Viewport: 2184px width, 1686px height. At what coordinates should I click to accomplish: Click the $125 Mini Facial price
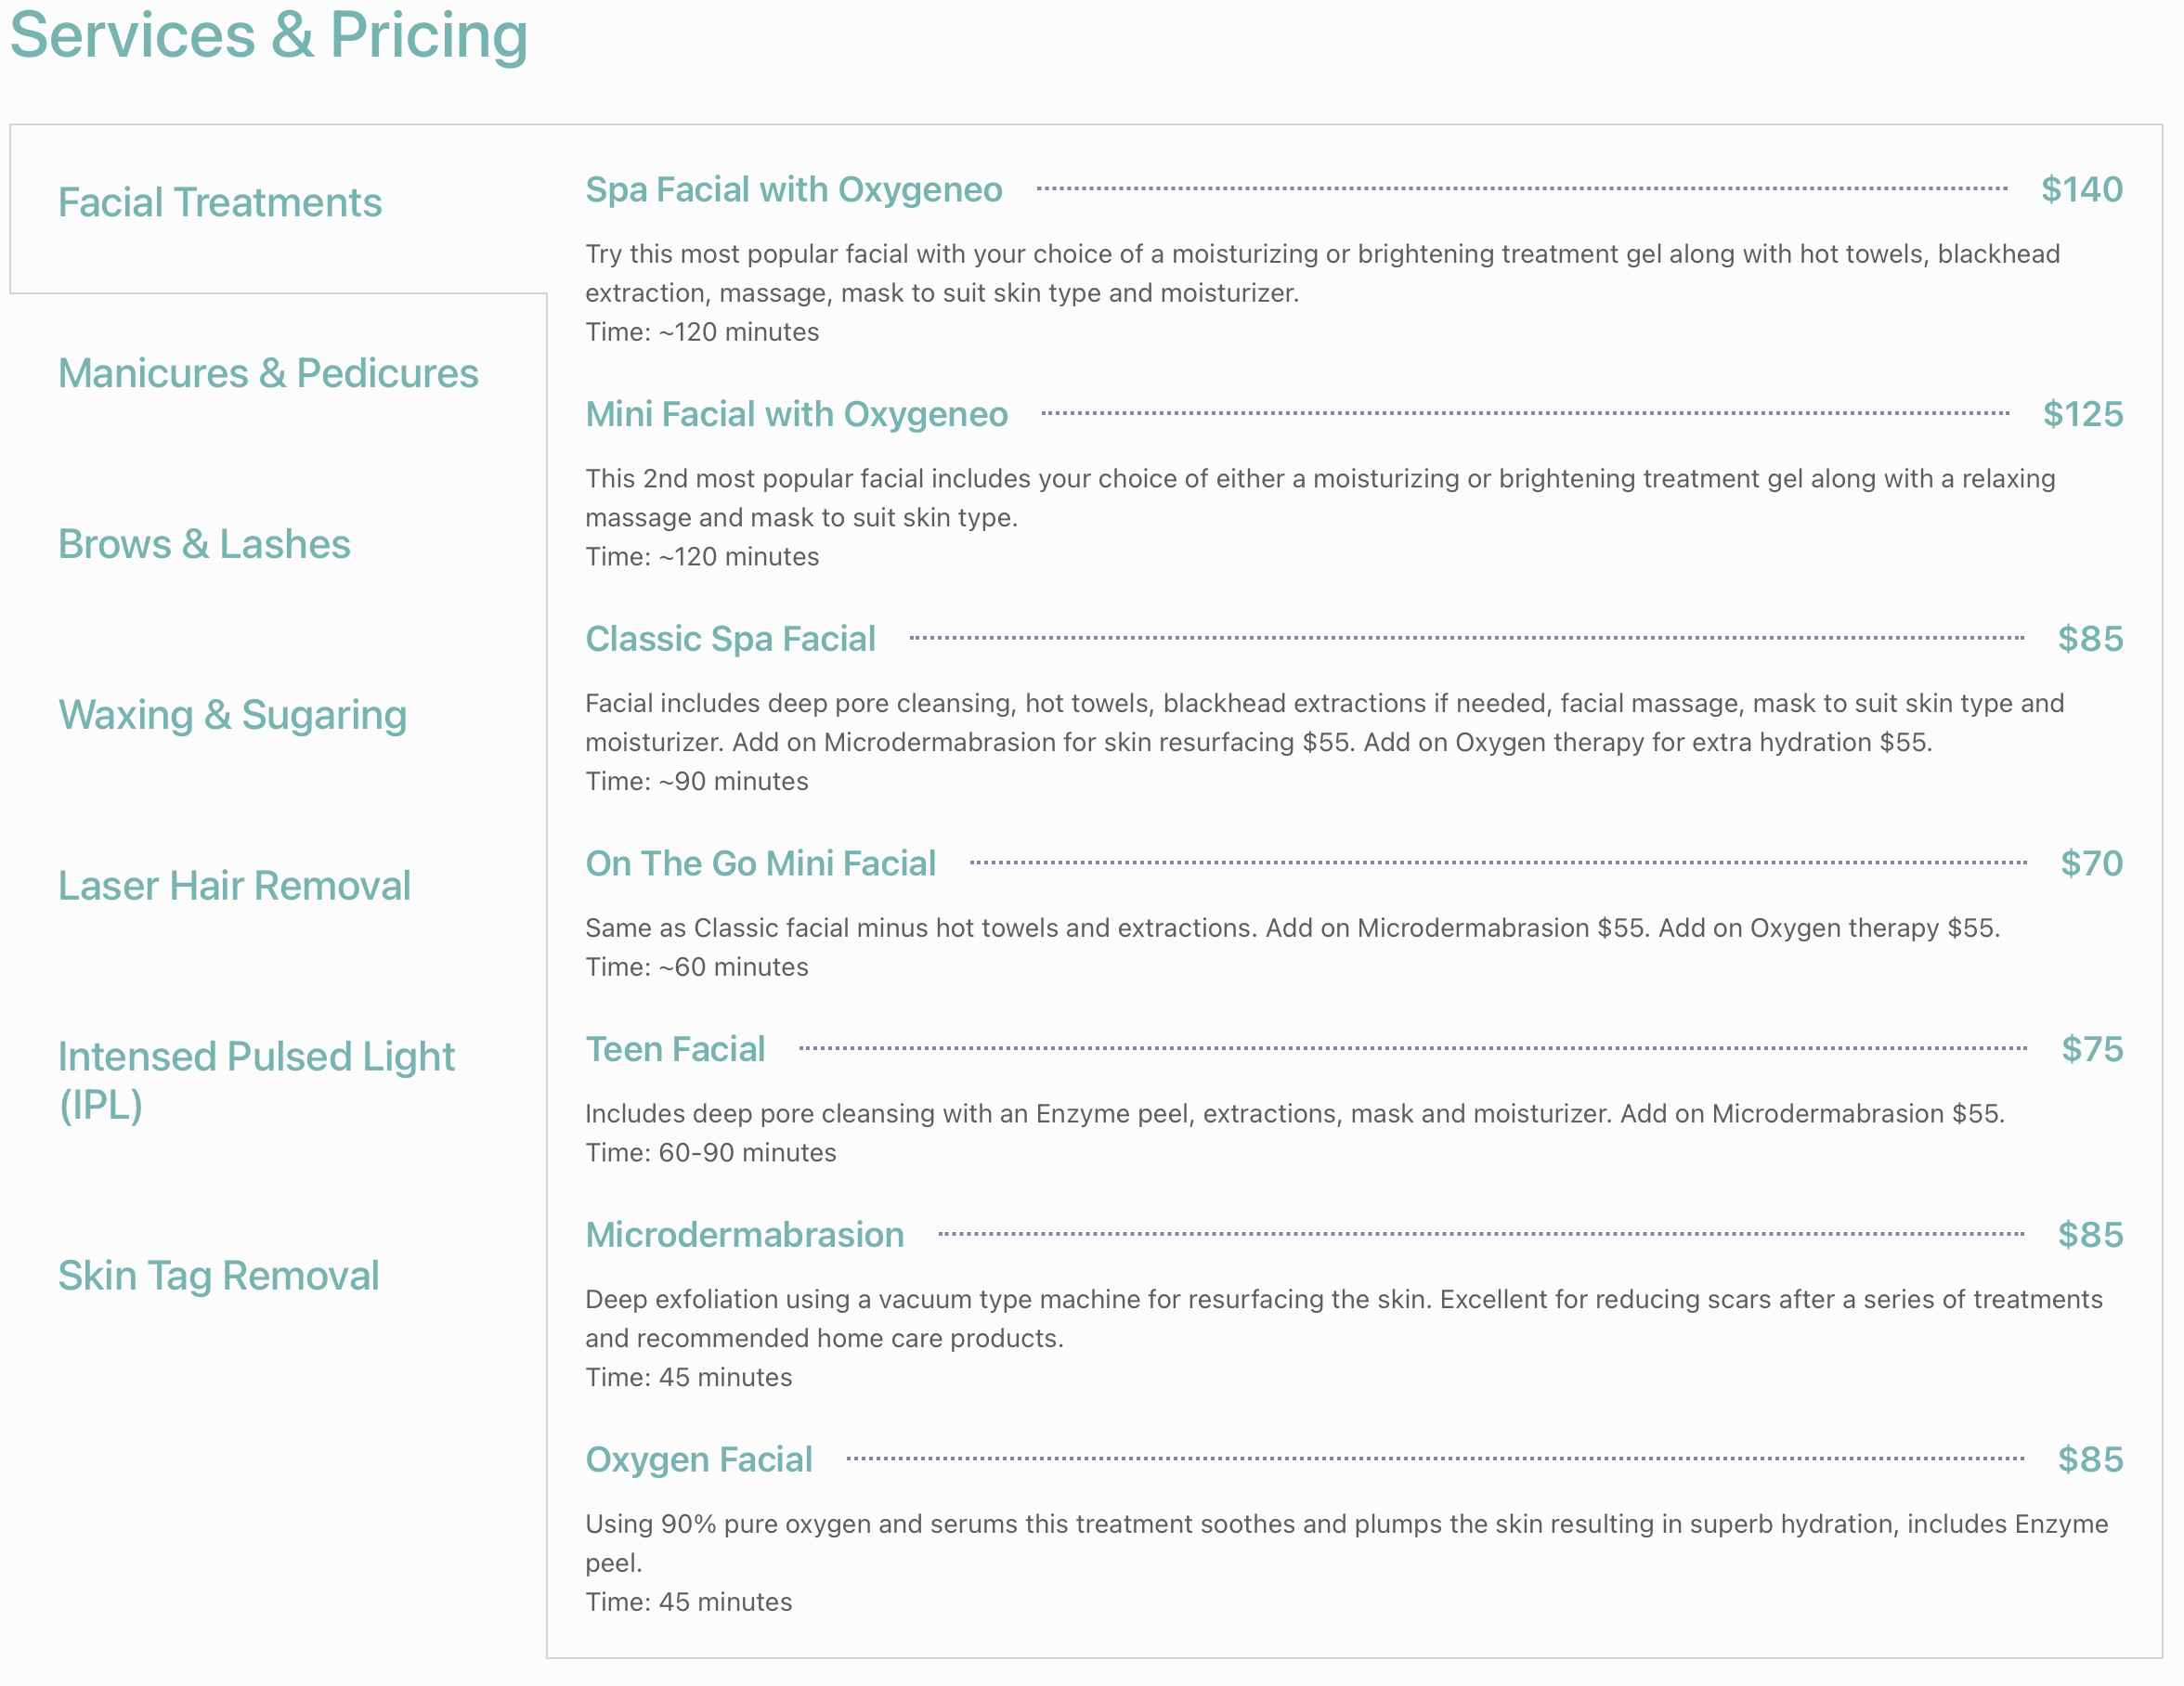(2082, 415)
